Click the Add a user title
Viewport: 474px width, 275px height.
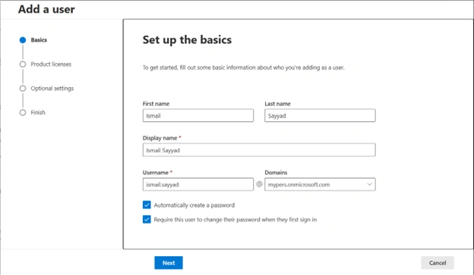click(46, 9)
